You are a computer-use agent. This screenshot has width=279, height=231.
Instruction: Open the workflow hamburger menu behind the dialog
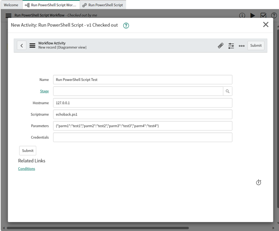[8, 15]
